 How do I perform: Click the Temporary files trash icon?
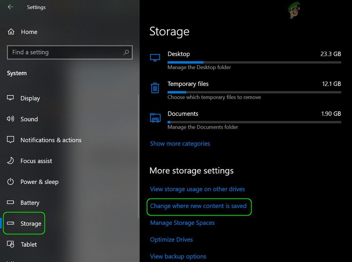[155, 88]
